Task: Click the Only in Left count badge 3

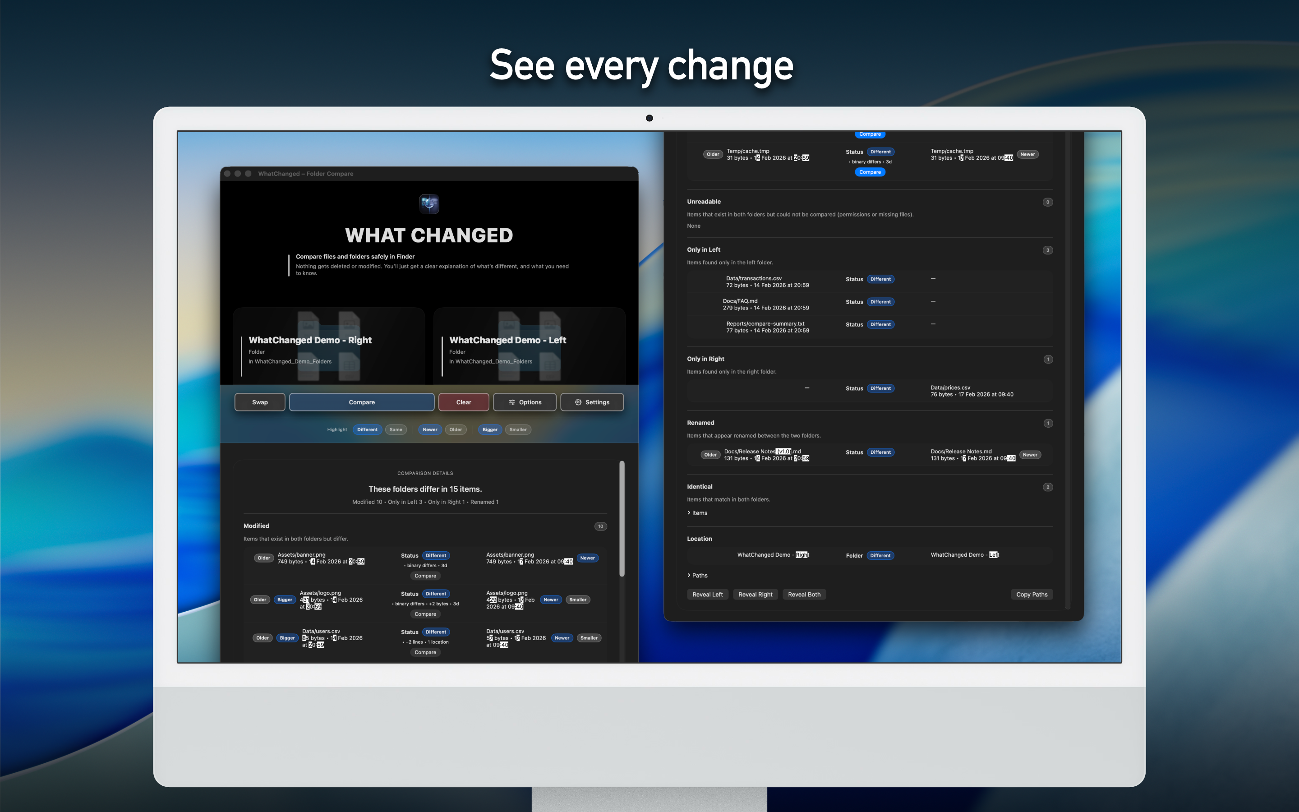Action: pos(1047,250)
